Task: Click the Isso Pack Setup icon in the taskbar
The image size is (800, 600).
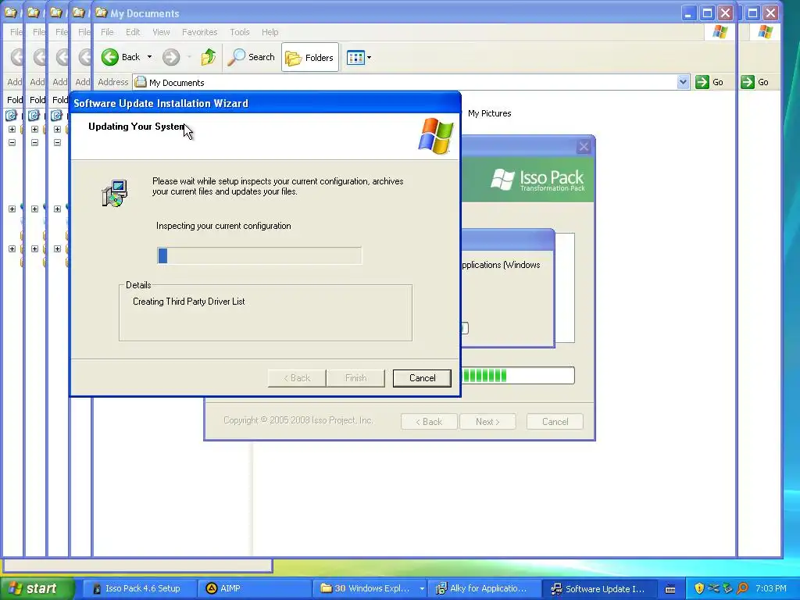Action: [x=97, y=588]
